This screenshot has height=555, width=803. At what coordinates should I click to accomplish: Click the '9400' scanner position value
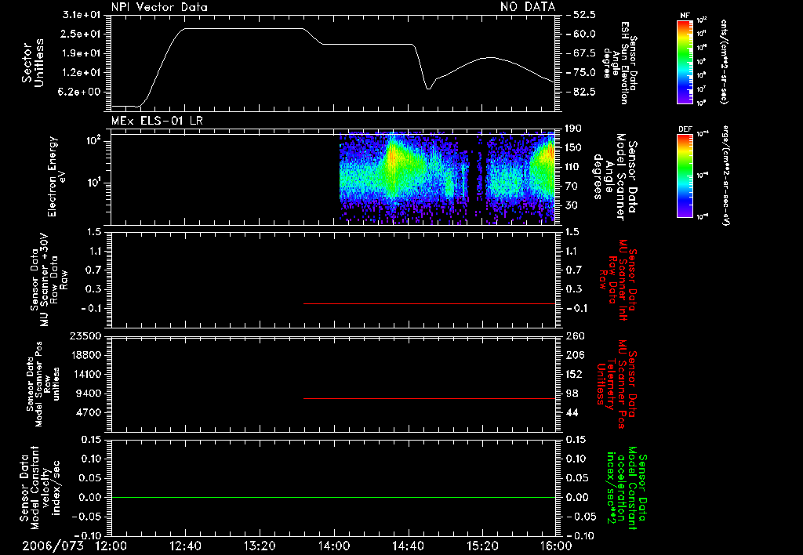(88, 394)
